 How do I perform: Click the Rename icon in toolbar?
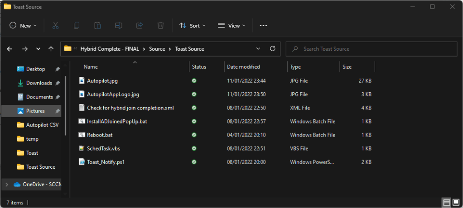[118, 26]
